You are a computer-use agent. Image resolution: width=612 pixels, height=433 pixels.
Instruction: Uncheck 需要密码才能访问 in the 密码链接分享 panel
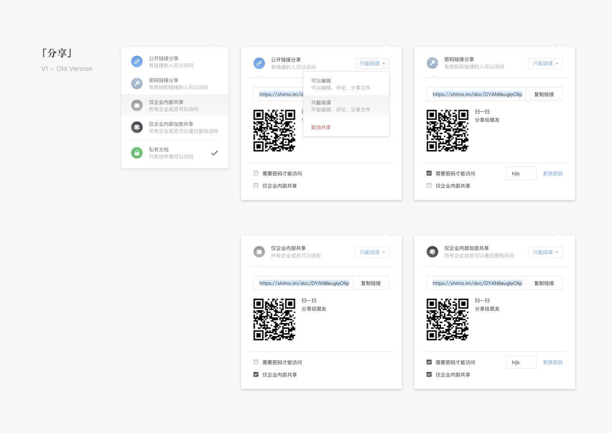(x=429, y=174)
